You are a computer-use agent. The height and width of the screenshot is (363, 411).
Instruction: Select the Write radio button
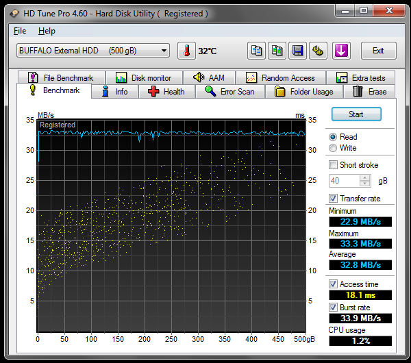click(x=333, y=148)
